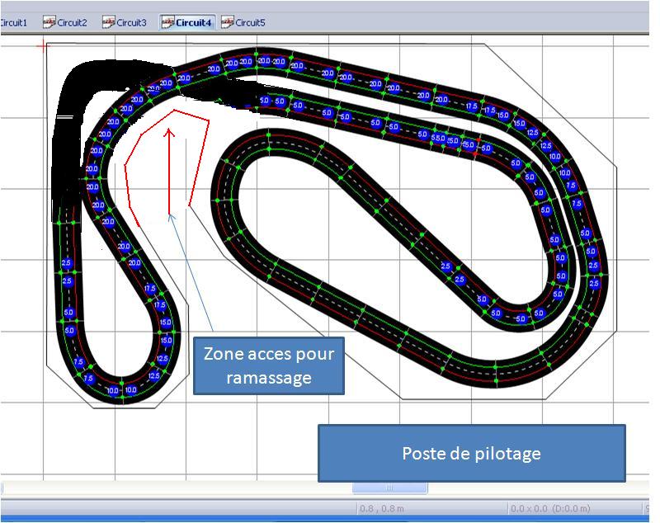Select the 17.5 segment on the top straight
Image resolution: width=660 pixels, height=523 pixels.
[471, 106]
